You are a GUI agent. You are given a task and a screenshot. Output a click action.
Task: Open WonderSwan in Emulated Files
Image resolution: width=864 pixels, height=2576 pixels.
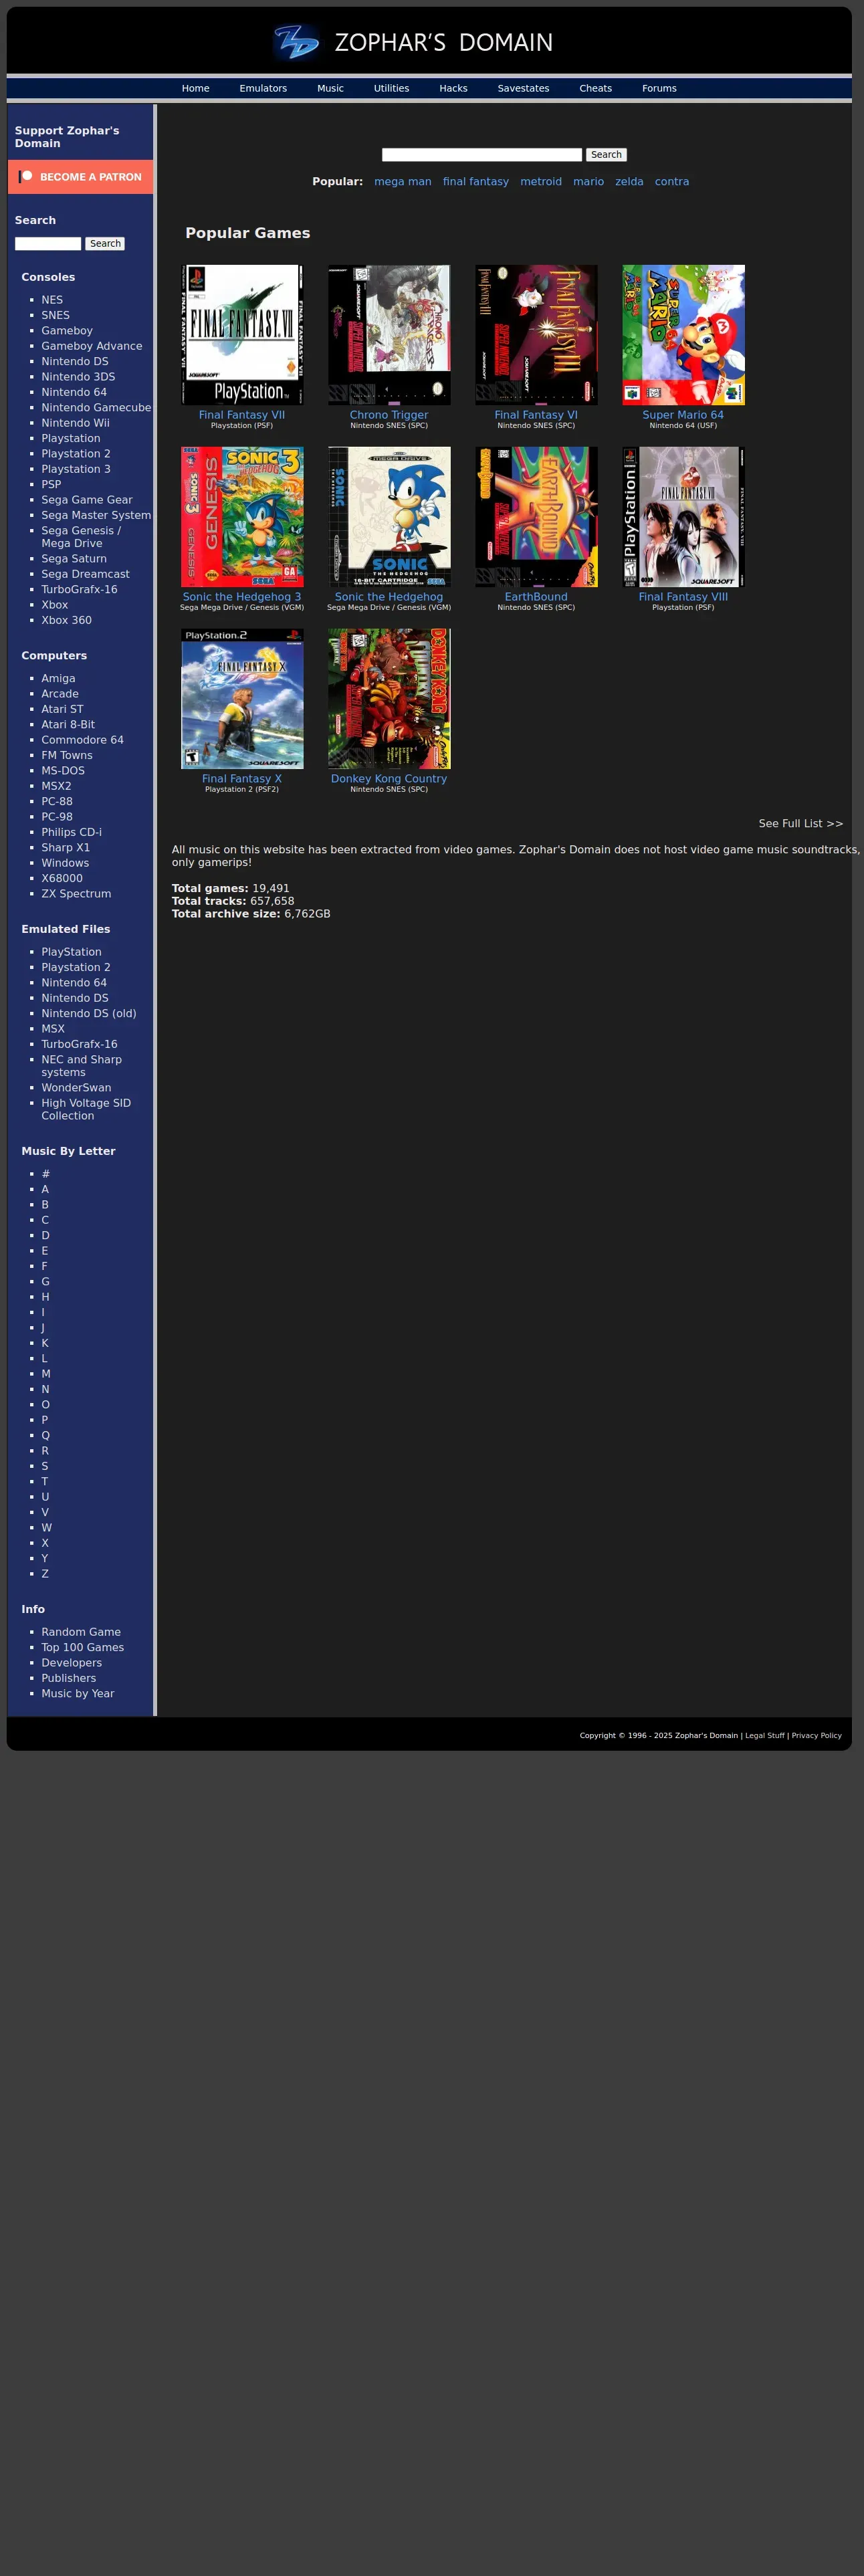pyautogui.click(x=76, y=1088)
